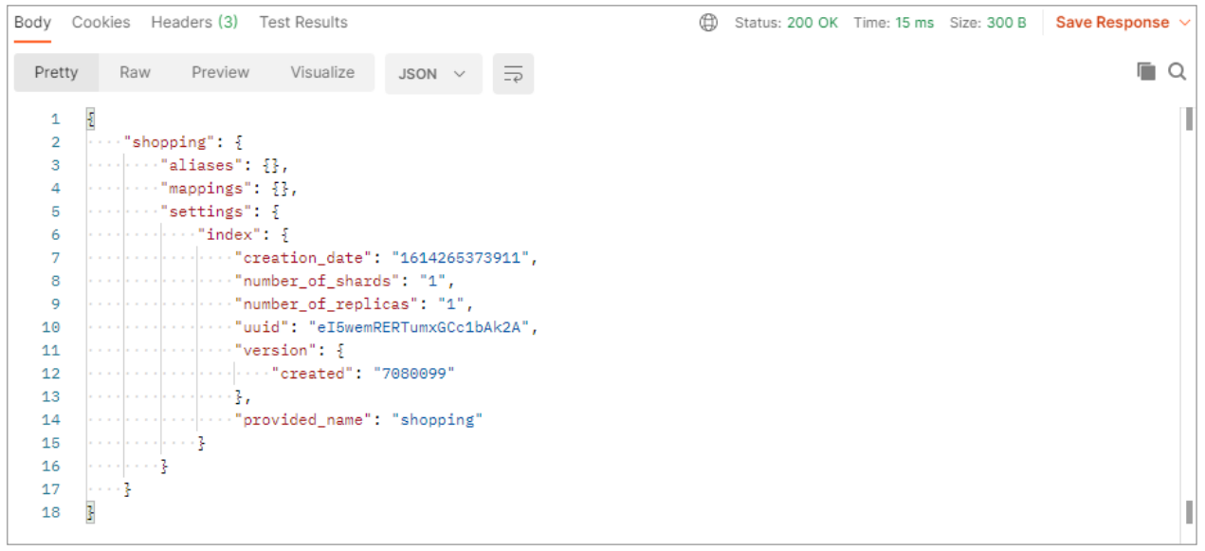The width and height of the screenshot is (1205, 551).
Task: Open the JSON format dropdown
Action: (x=432, y=74)
